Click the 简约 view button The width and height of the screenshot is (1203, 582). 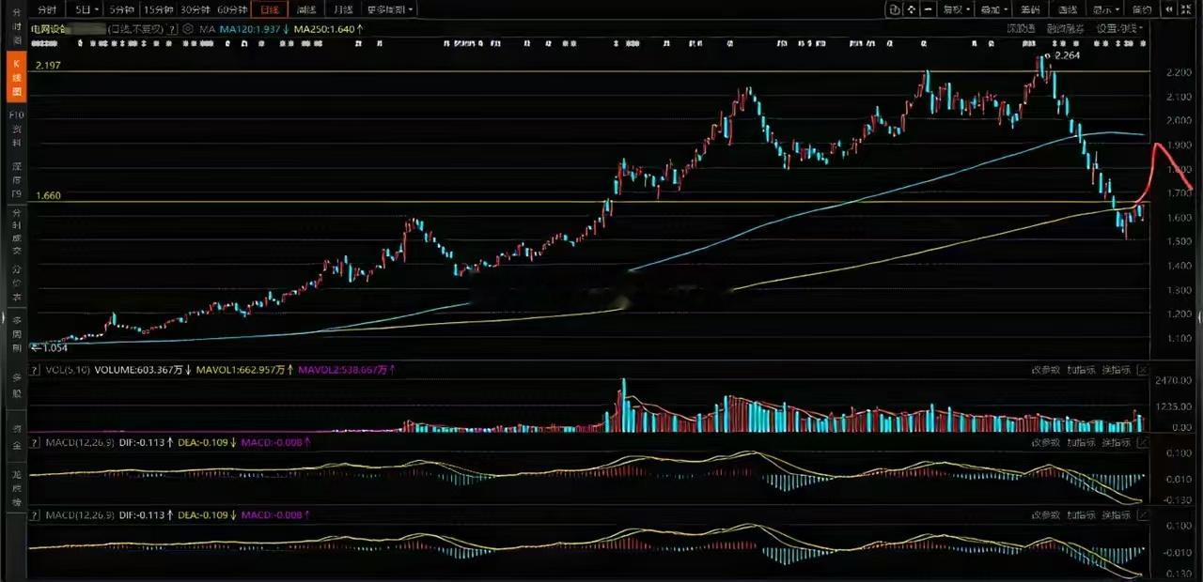point(1141,9)
